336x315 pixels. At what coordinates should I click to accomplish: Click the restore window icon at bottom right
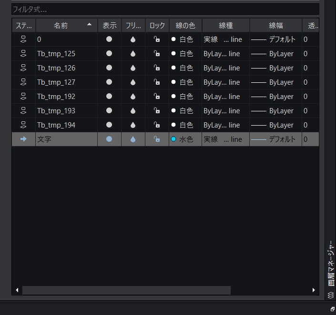pyautogui.click(x=332, y=309)
